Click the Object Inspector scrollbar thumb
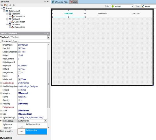The image size is (156, 140). pyautogui.click(x=49, y=84)
